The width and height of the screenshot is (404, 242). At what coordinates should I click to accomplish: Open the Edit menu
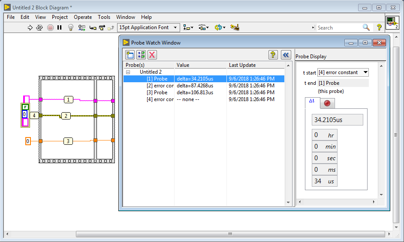coord(25,17)
